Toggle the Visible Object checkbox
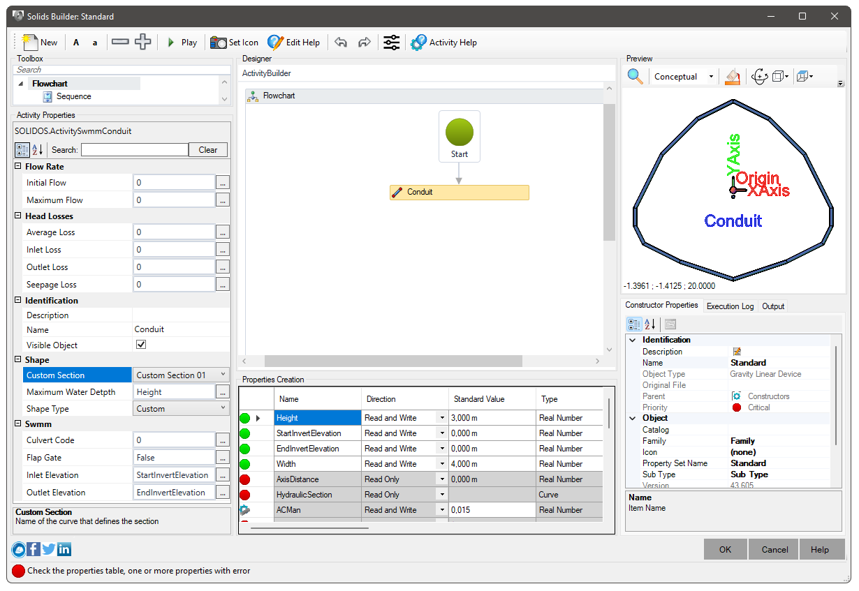Viewport: 859px width, 591px height. (141, 345)
